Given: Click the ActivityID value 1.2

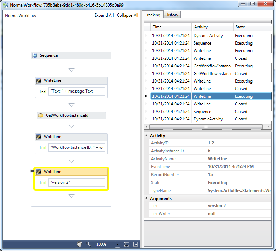Looking at the screenshot, I should pyautogui.click(x=211, y=143).
